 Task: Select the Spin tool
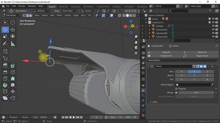[5, 85]
